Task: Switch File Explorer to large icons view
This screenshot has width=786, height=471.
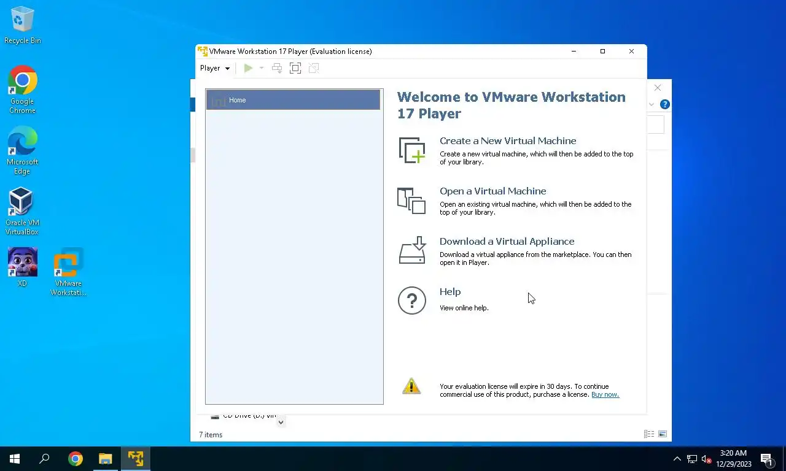Action: 663,434
